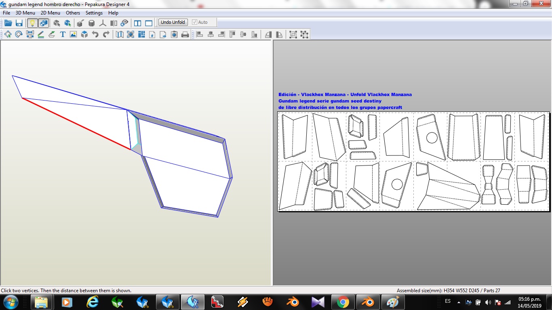Open the Settings menu
Image resolution: width=552 pixels, height=310 pixels.
(x=94, y=13)
